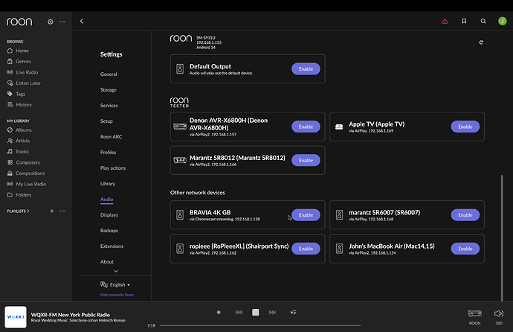Screen dimensions: 513x332
Task: Enable the ropieee RoPieeeXL device
Action: coord(306,249)
